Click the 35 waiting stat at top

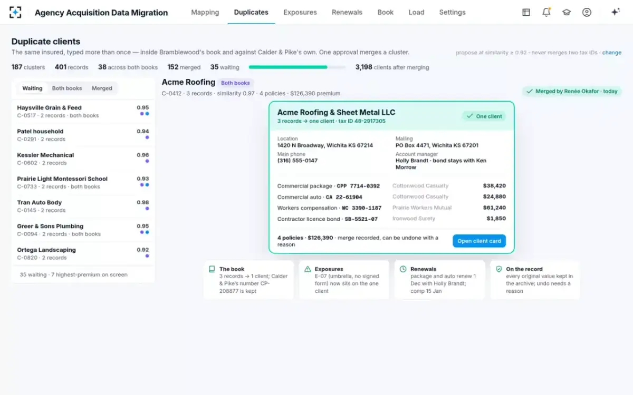click(x=225, y=67)
